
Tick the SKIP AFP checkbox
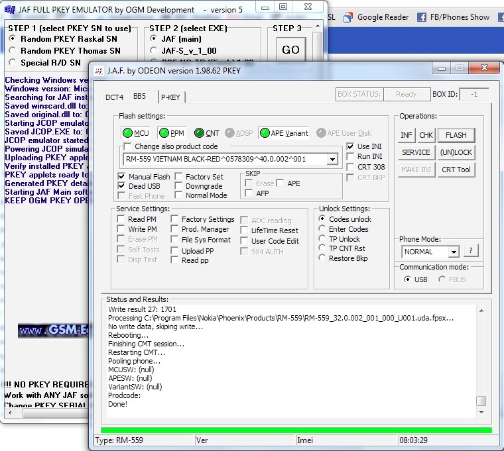(249, 193)
